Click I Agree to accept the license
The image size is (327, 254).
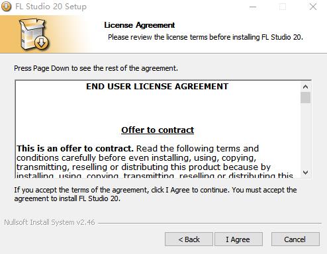point(238,239)
